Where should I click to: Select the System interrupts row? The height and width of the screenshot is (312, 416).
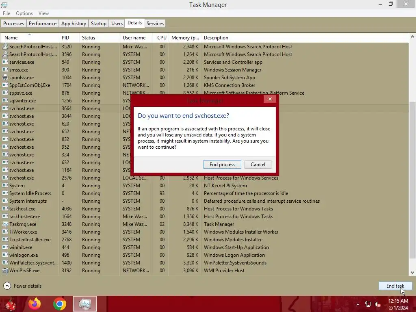pos(204,201)
